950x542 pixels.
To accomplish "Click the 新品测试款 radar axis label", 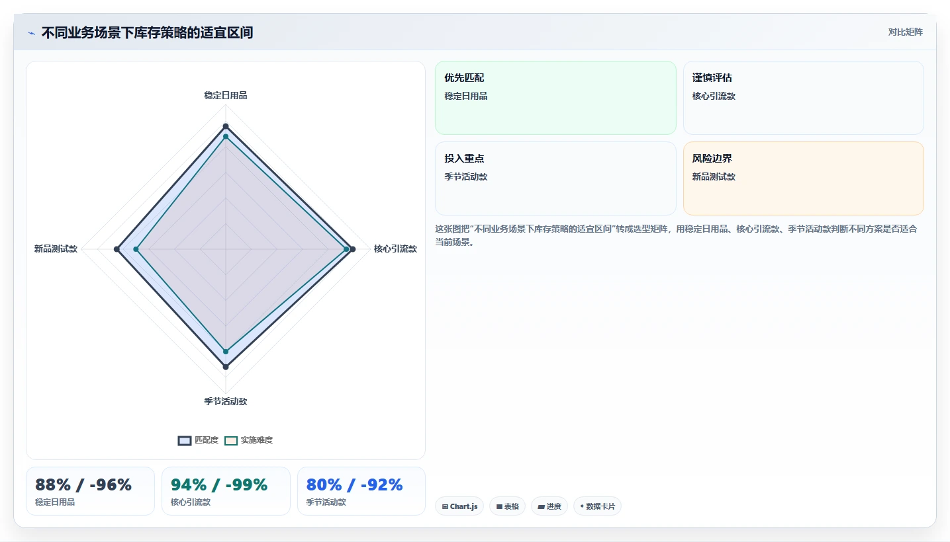I will tap(56, 249).
